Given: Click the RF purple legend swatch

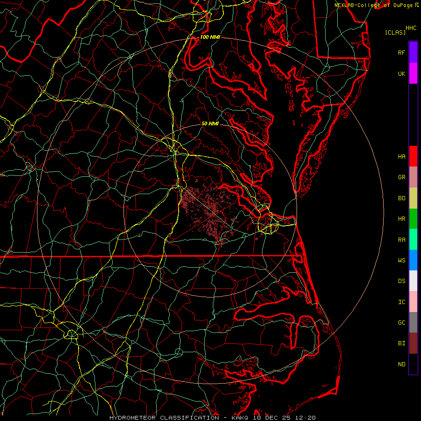Looking at the screenshot, I should click(413, 52).
